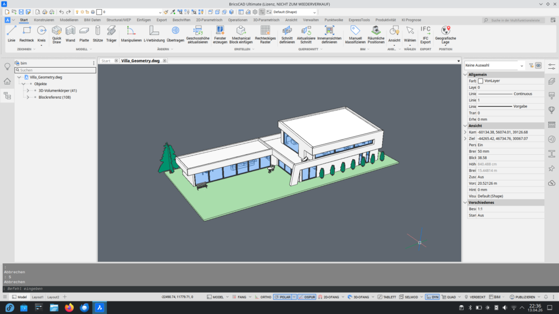Image resolution: width=559 pixels, height=314 pixels.
Task: Collapse the Ansicht properties section
Action: tap(466, 125)
